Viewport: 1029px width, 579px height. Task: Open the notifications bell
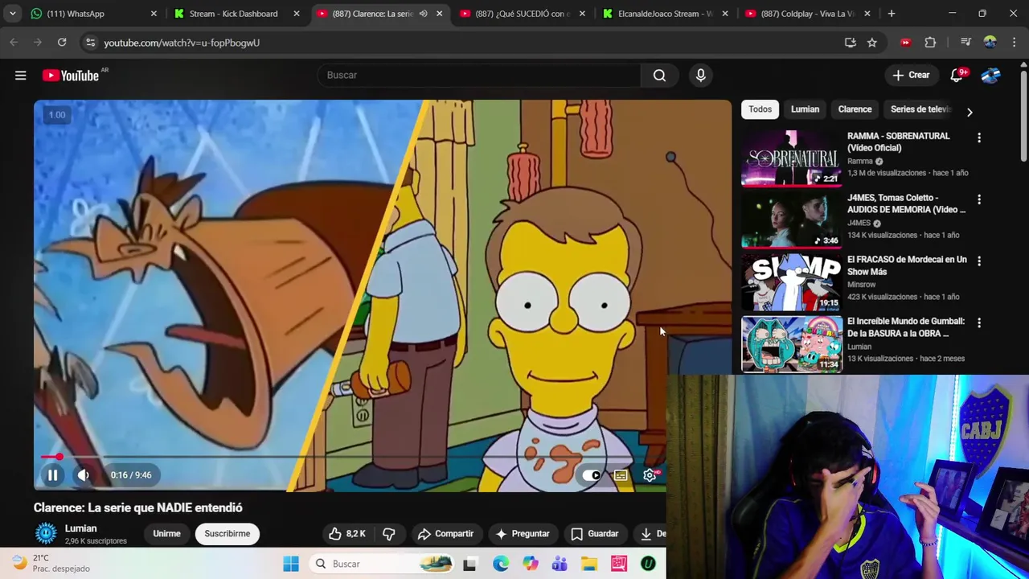(x=957, y=76)
